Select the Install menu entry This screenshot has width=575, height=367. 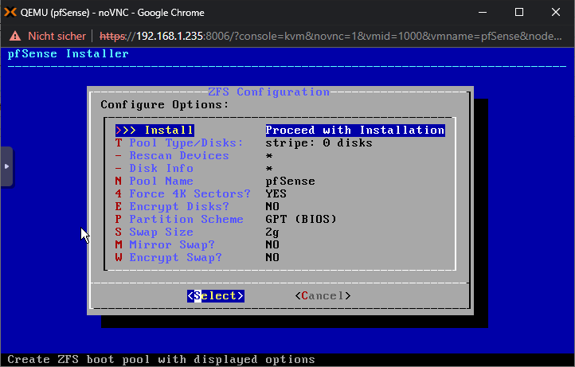[x=155, y=130]
